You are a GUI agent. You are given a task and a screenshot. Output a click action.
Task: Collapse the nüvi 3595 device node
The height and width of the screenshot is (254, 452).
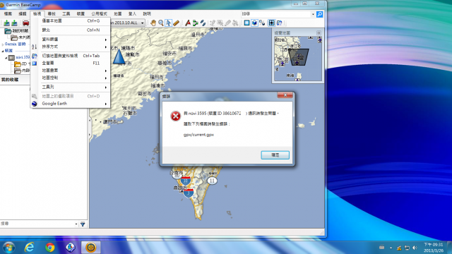(6, 58)
